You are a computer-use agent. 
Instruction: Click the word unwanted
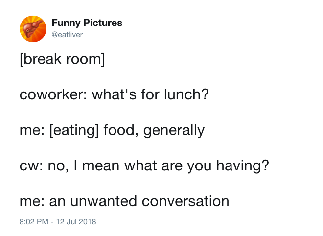pos(103,201)
